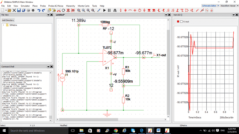The width and height of the screenshot is (239, 134).
Task: Place a resistor from the toolbar
Action: (121, 10)
